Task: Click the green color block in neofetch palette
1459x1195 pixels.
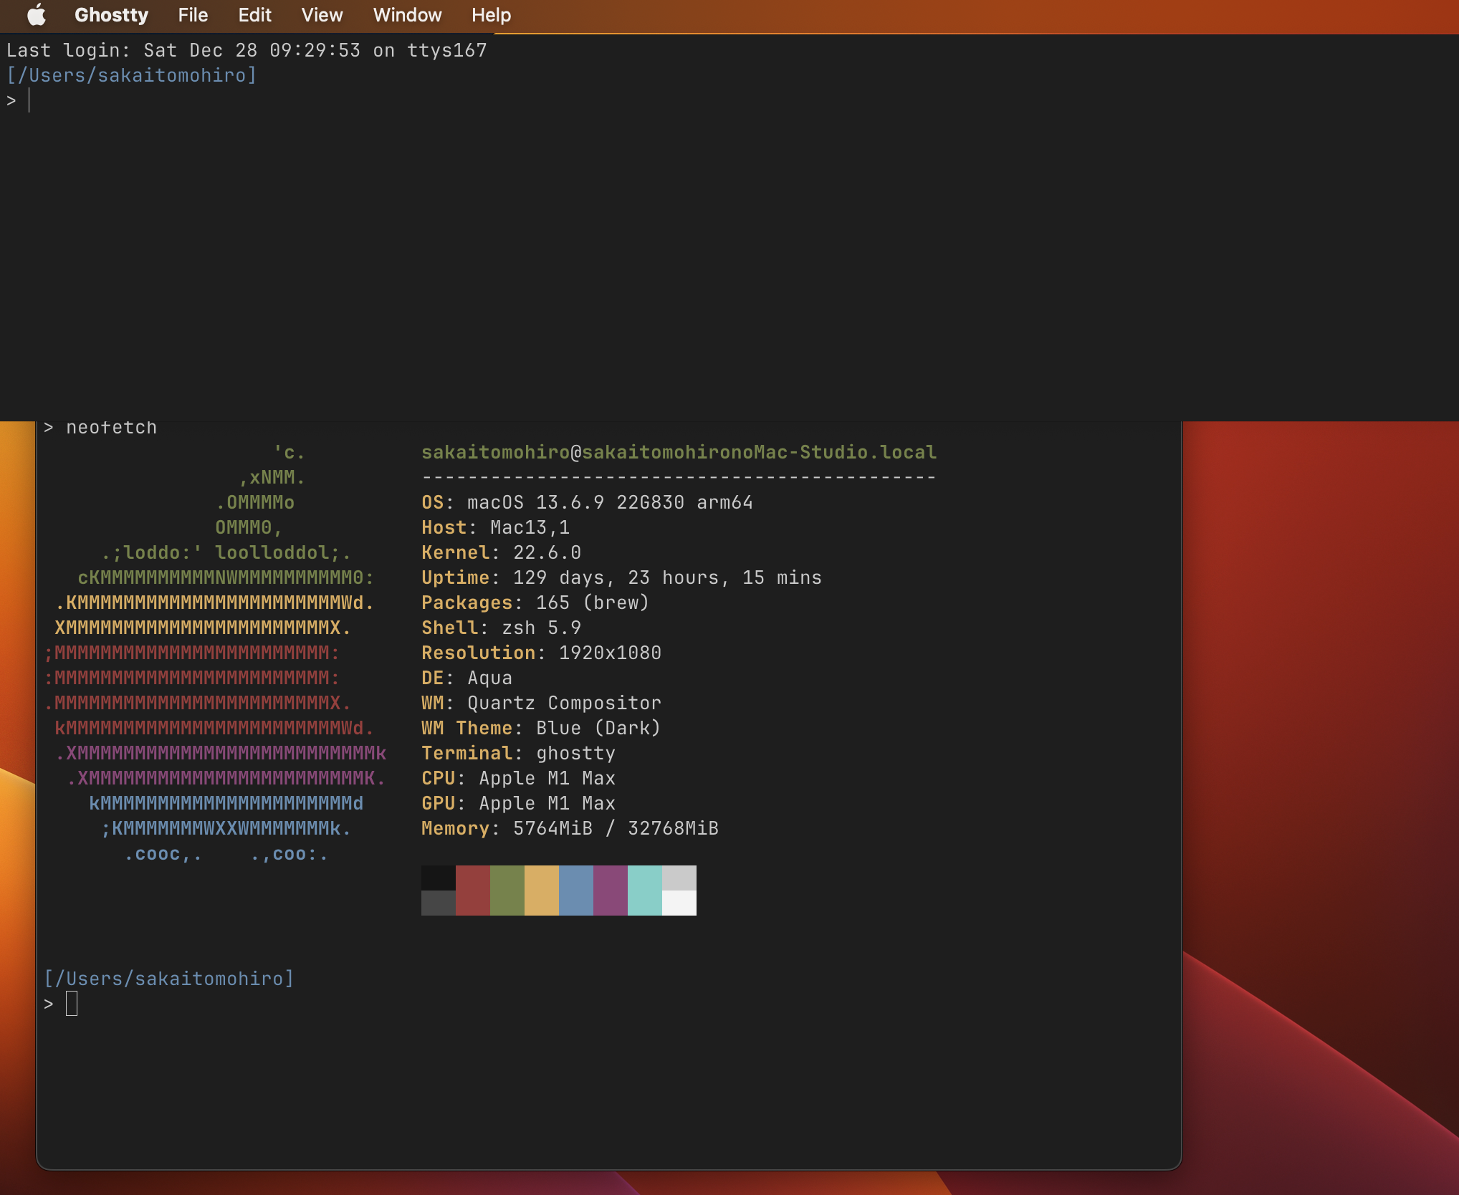Action: [x=507, y=890]
